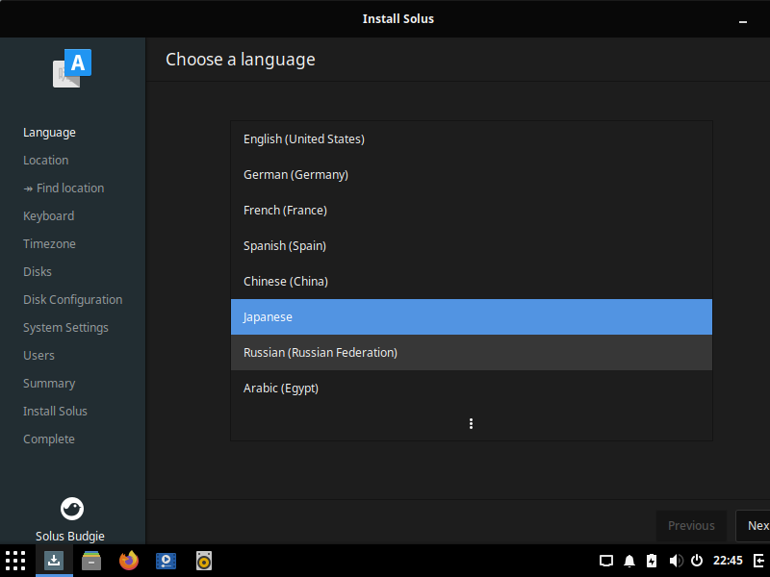Click the display tray icon

[x=606, y=561]
